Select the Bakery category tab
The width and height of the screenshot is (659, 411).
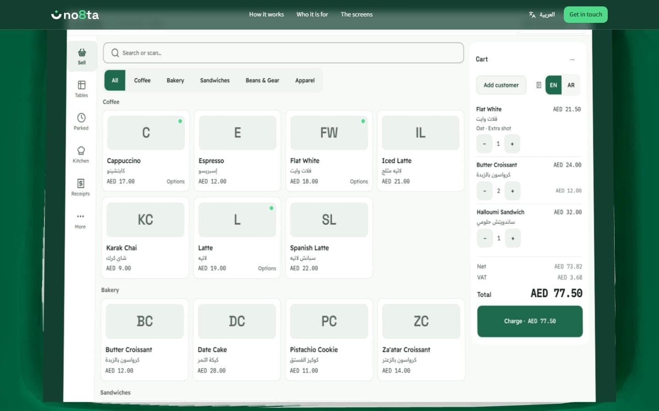click(175, 80)
